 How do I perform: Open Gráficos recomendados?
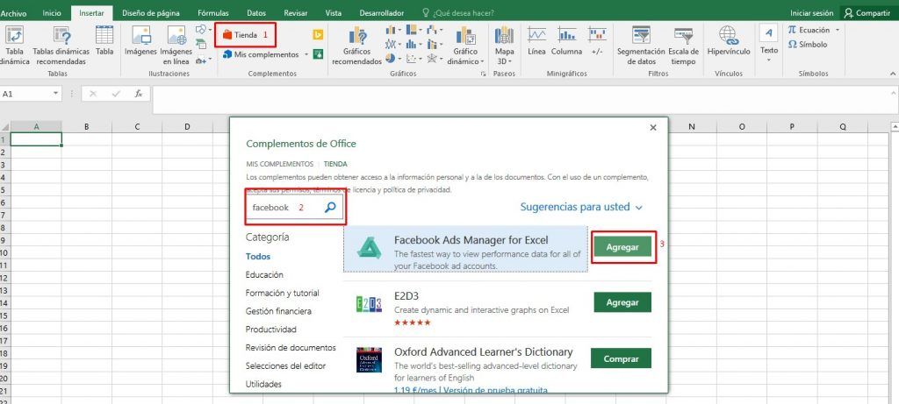pyautogui.click(x=357, y=46)
